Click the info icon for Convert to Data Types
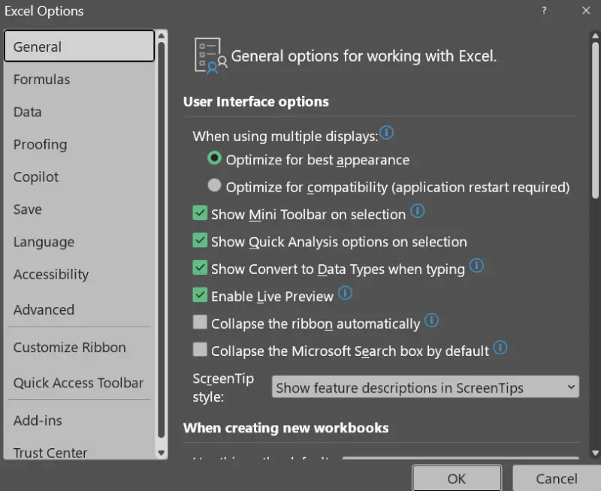 (x=476, y=266)
